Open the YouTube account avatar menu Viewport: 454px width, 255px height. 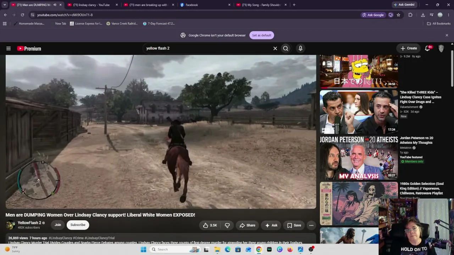441,49
